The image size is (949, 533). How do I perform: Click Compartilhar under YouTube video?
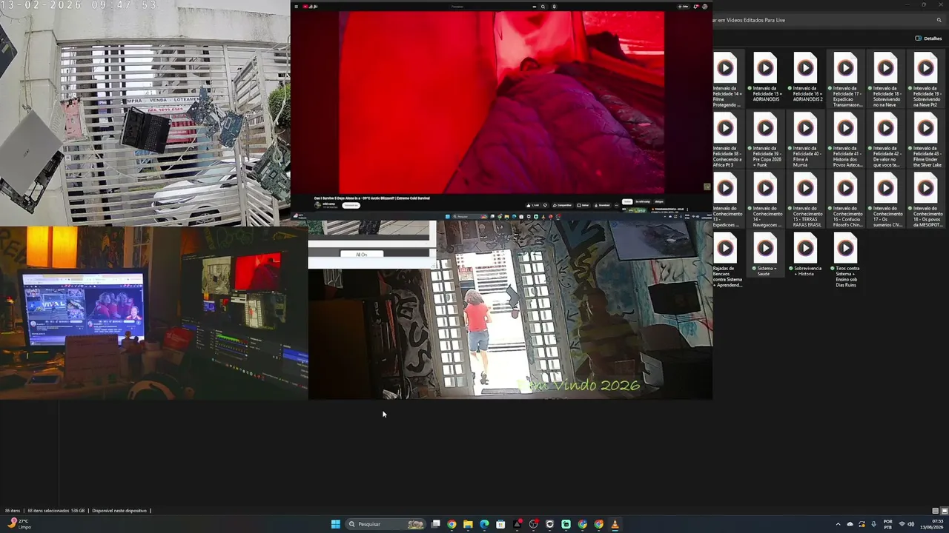563,205
